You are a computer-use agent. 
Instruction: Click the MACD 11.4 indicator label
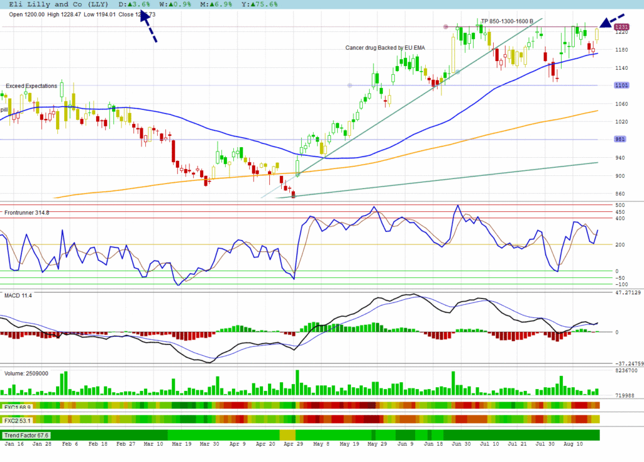pyautogui.click(x=18, y=295)
